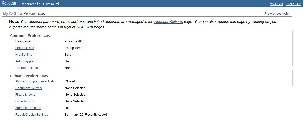Click the Outside Tool link
This screenshot has width=304, height=120.
tap(24, 101)
